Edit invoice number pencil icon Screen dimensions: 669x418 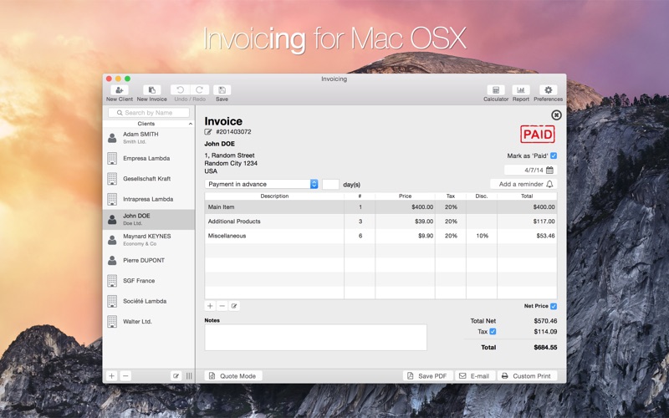click(207, 132)
